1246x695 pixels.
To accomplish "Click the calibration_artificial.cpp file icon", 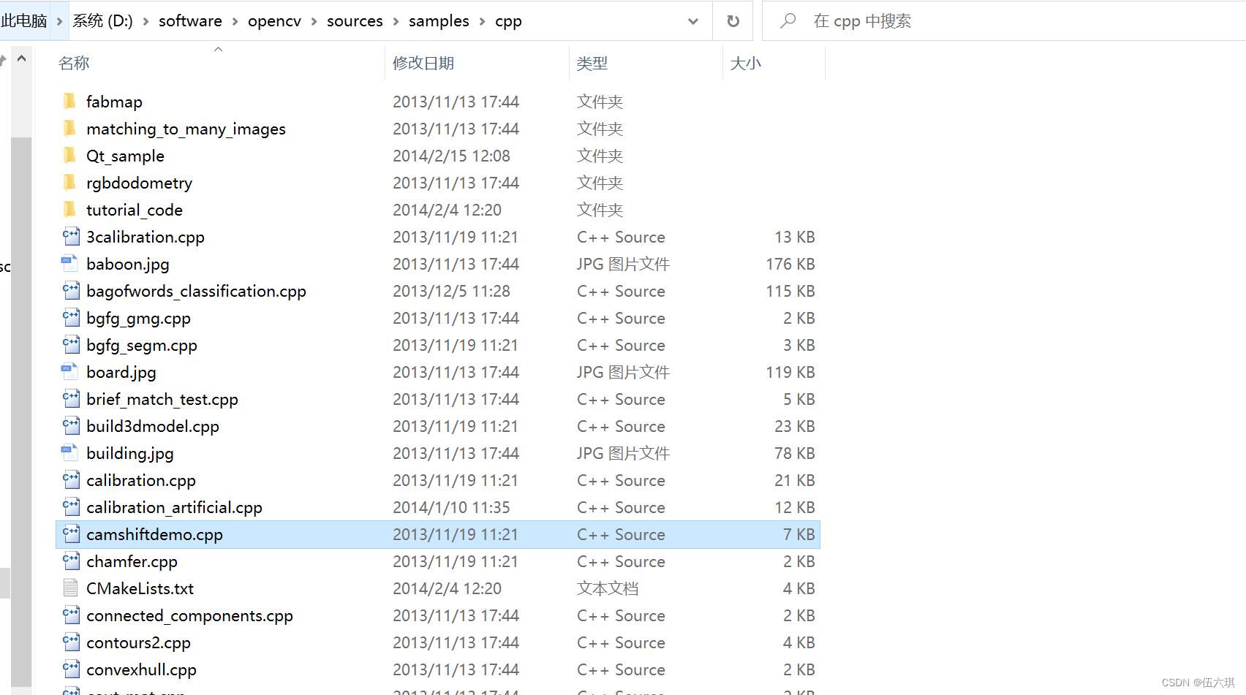I will point(70,506).
